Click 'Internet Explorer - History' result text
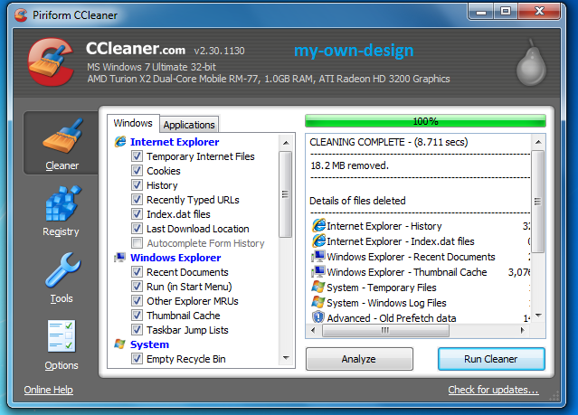Screen dimensions: 578x415 click(x=384, y=226)
